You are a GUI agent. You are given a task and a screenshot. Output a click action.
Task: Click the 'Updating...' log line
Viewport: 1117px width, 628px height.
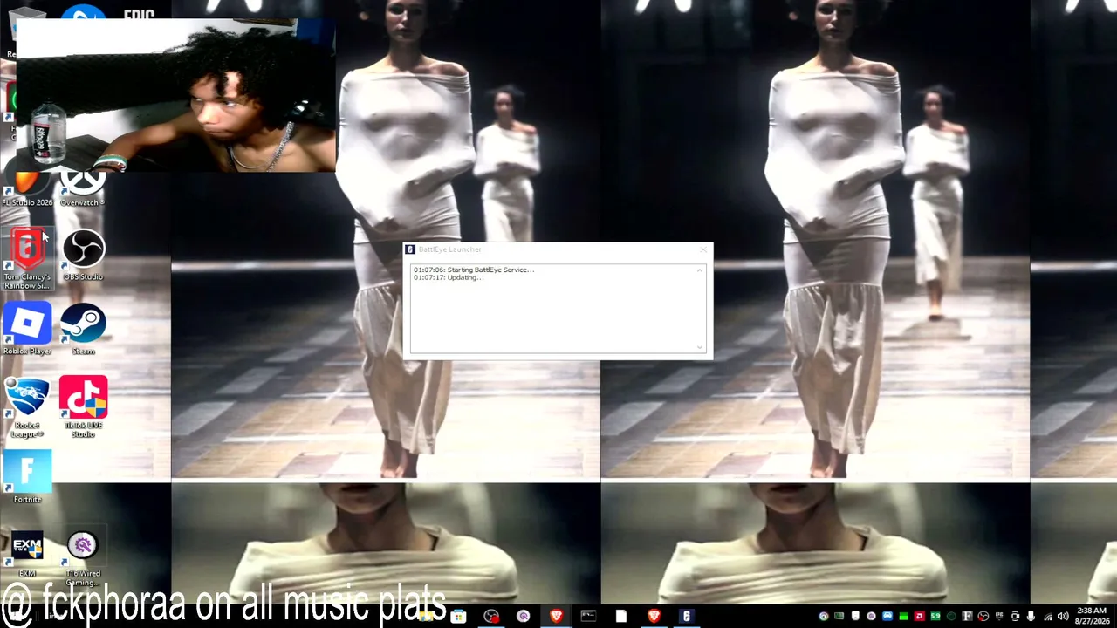[449, 277]
